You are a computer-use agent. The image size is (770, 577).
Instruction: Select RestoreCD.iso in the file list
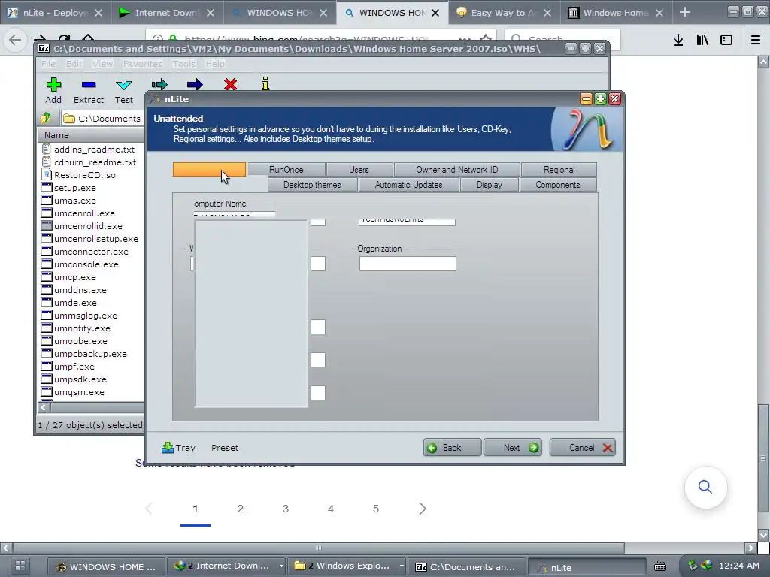pos(84,174)
